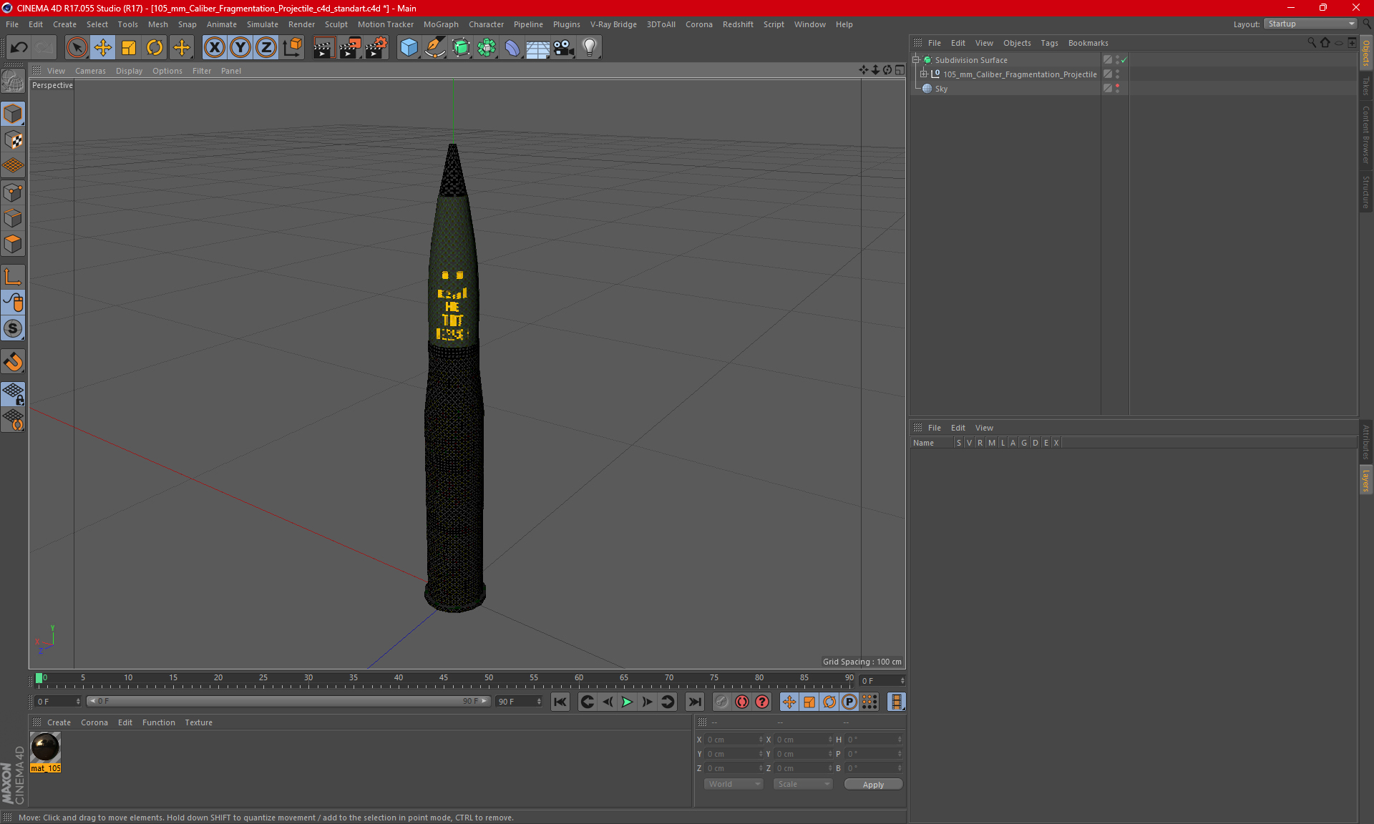Viewport: 1374px width, 824px height.
Task: Switch to Texture mode
Action: point(13,140)
